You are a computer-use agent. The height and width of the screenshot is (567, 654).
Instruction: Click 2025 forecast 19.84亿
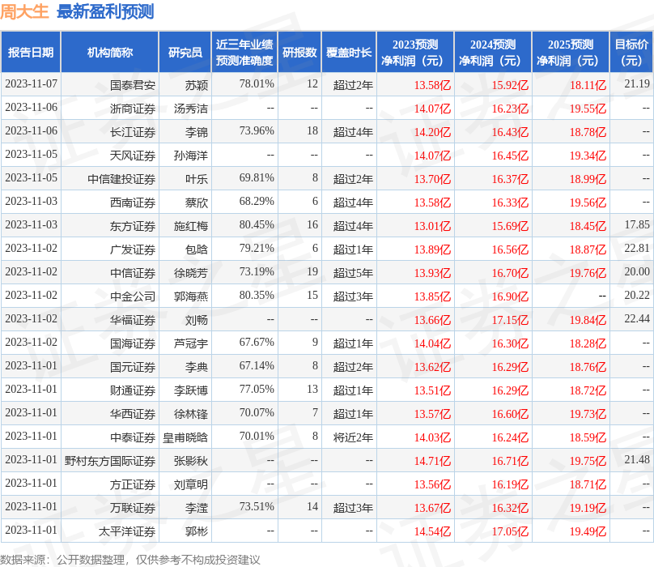(x=588, y=320)
